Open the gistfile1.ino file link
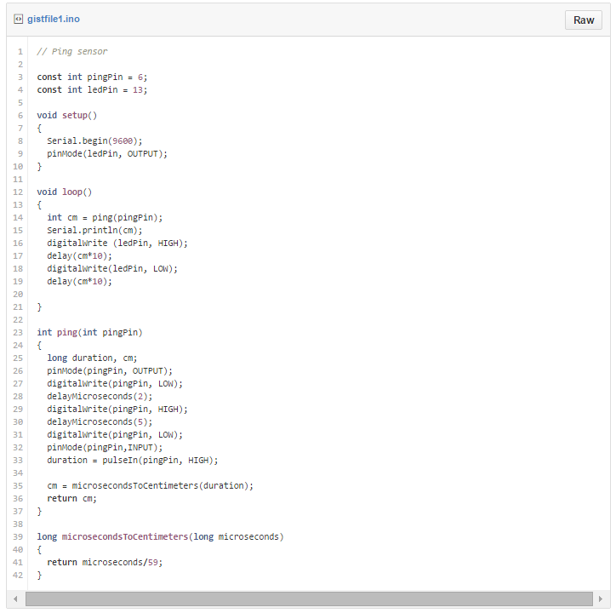Viewport: 616px width, 613px height. [x=54, y=19]
